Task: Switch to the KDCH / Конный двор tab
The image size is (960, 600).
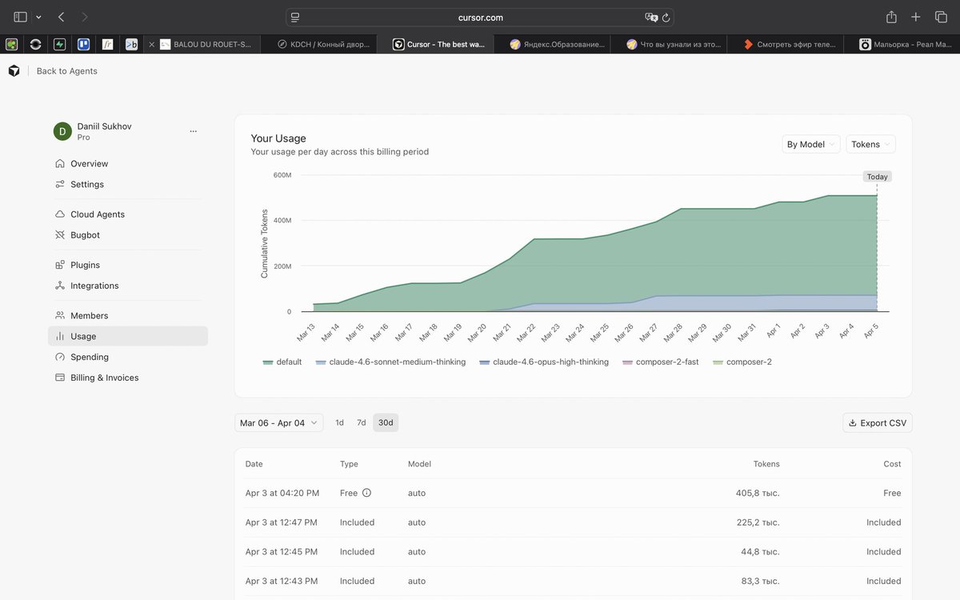Action: tap(319, 45)
